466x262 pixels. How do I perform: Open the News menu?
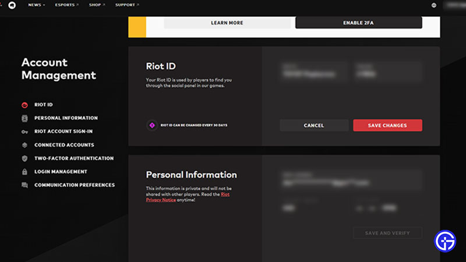[37, 5]
